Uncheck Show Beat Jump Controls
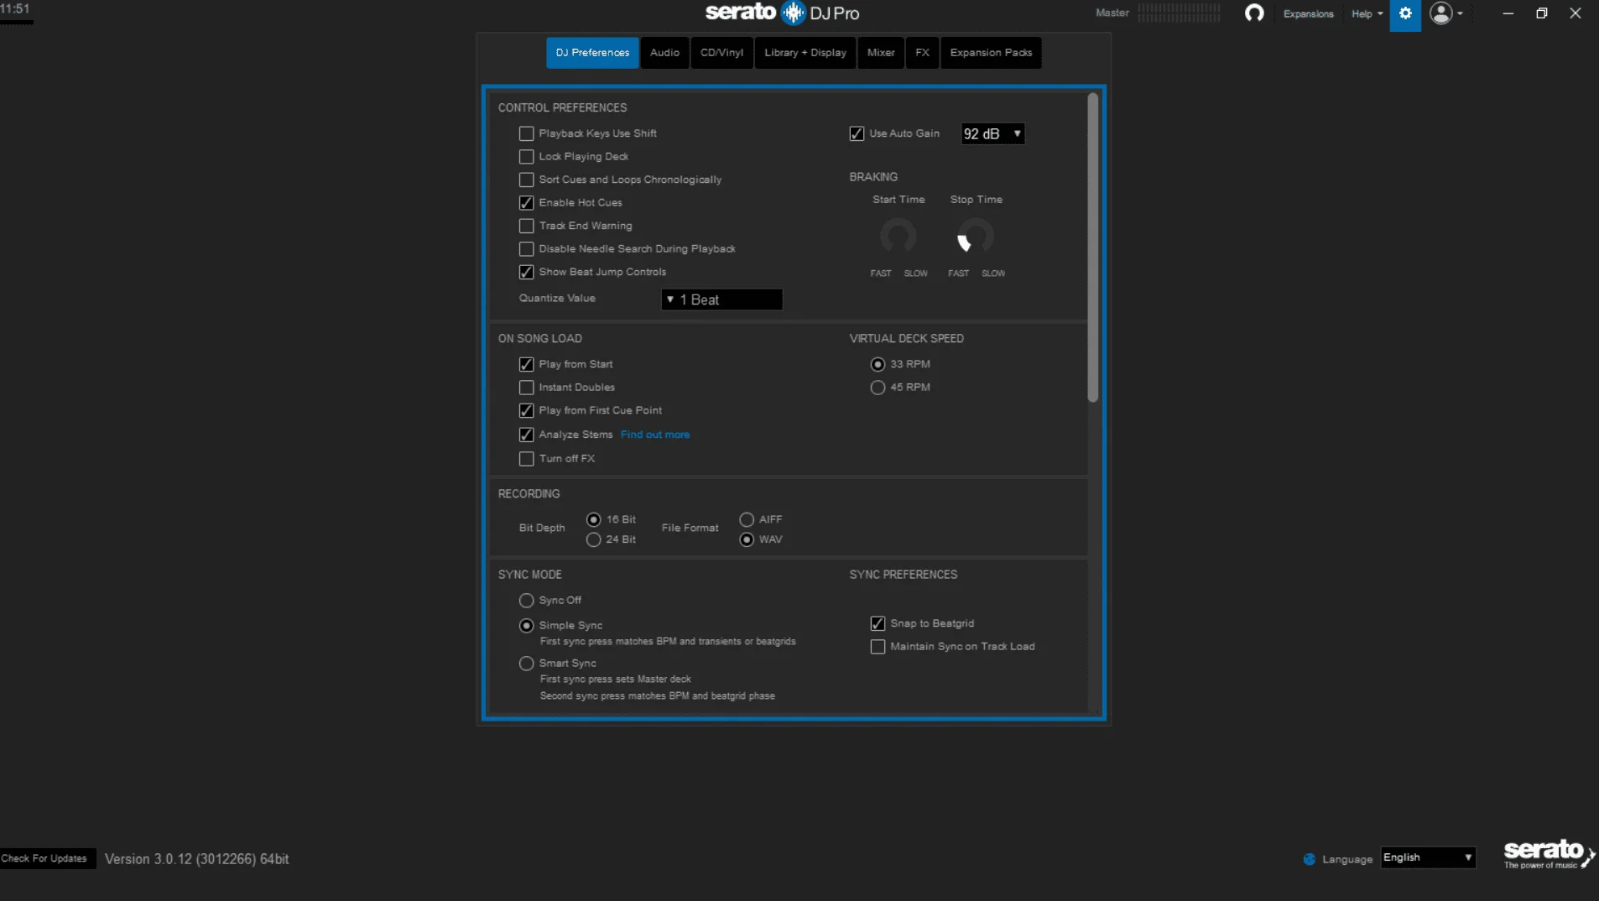 coord(526,272)
